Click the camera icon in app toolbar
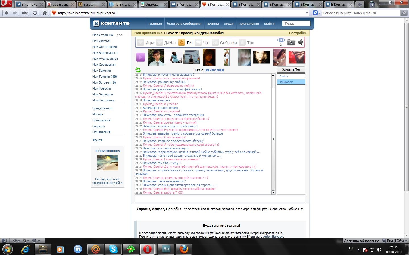Image resolution: width=409 pixels, height=255 pixels. [x=291, y=42]
